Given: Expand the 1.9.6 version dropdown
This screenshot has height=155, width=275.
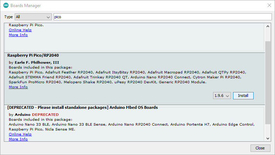Looking at the screenshot, I should pos(222,96).
